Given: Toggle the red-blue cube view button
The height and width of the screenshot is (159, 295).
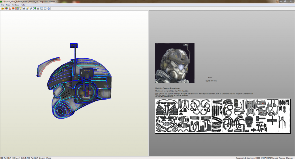Looking at the screenshot, I should pos(17,8).
